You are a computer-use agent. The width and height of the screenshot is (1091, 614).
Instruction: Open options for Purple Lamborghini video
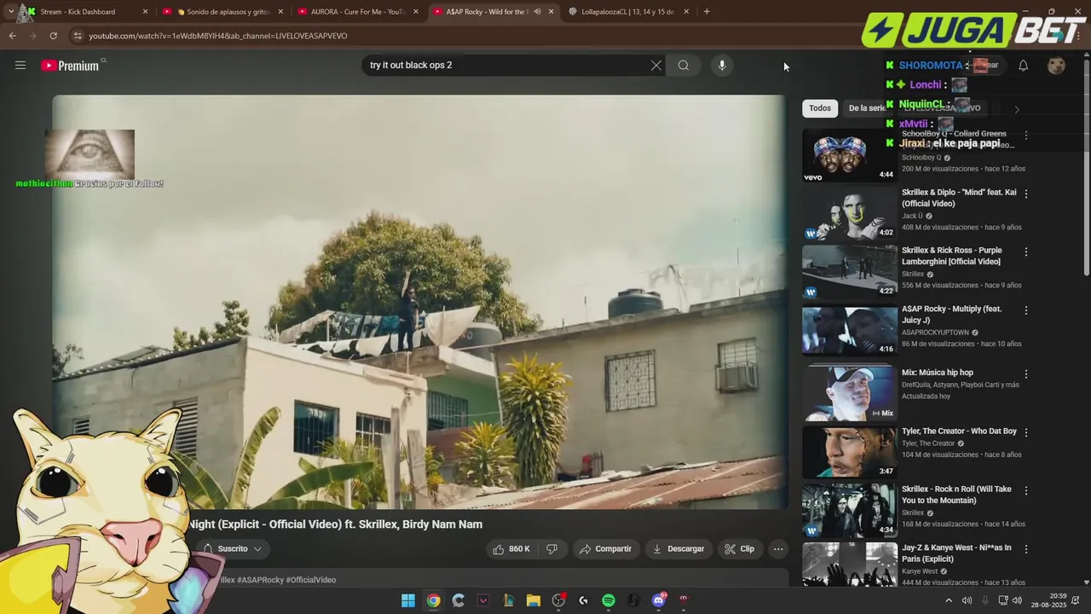tap(1025, 252)
